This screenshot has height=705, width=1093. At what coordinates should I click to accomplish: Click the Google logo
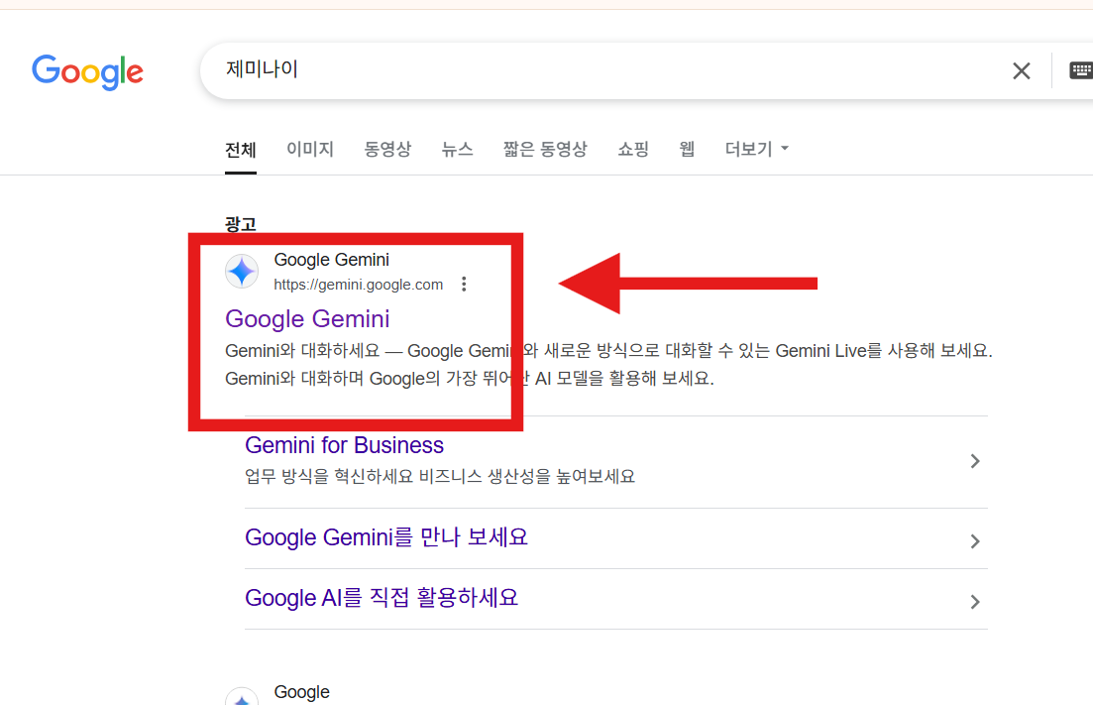(x=87, y=71)
